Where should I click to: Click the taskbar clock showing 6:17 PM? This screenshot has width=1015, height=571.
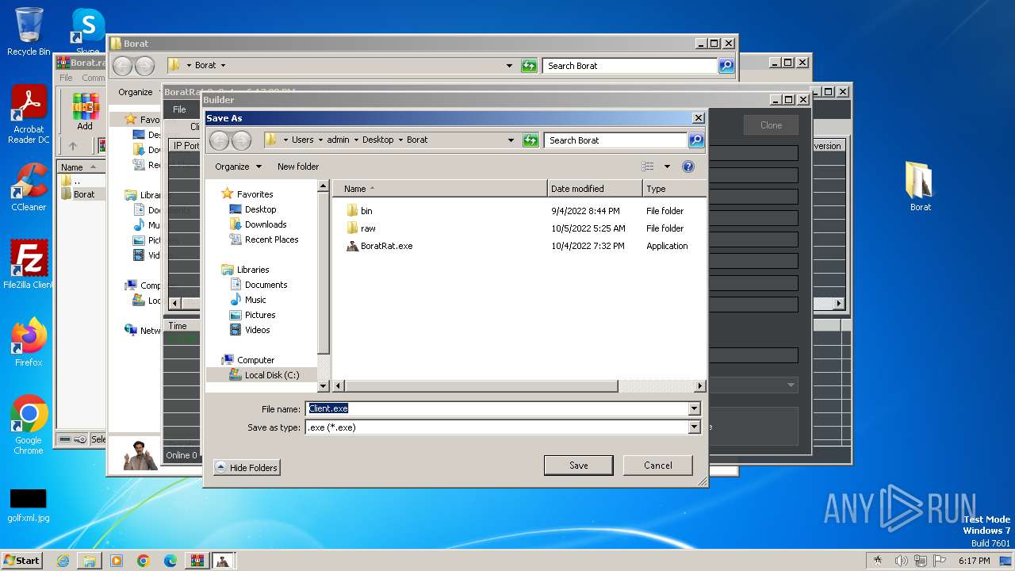[x=974, y=561]
